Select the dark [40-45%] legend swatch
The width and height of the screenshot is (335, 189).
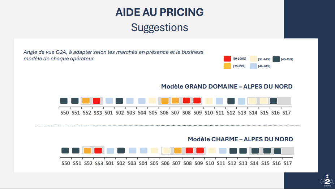point(276,59)
